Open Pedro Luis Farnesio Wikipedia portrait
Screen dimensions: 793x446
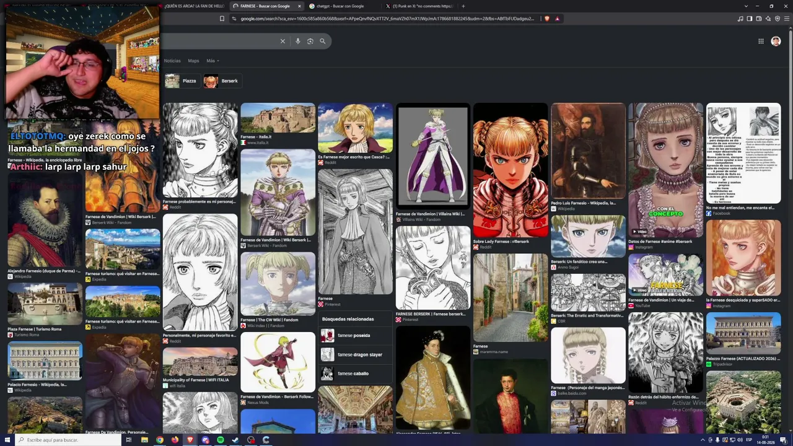[588, 151]
